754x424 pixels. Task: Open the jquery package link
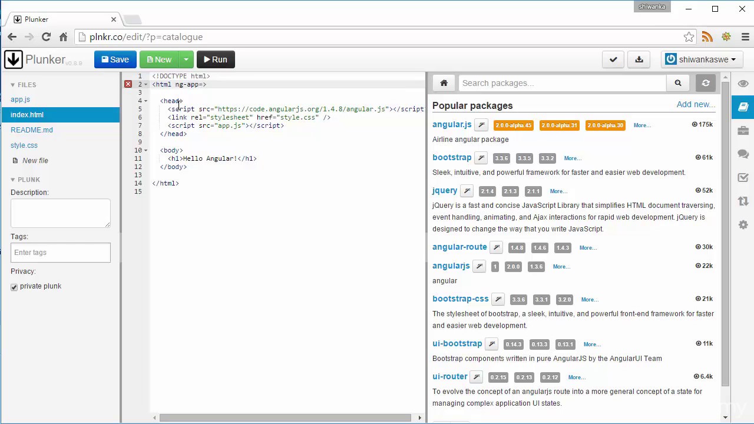click(445, 190)
